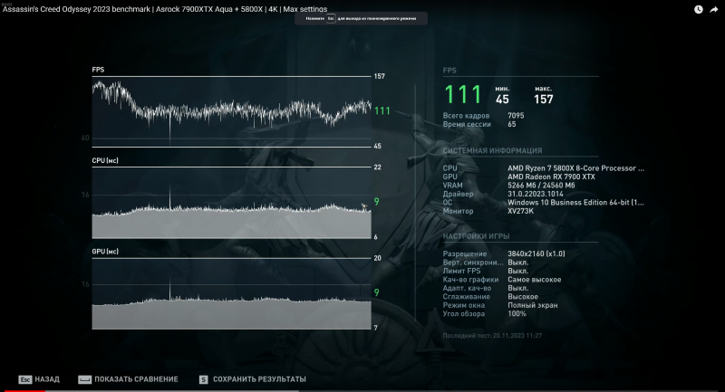This screenshot has height=392, width=725.
Task: Click the FPS graph plot area
Action: tap(232, 111)
